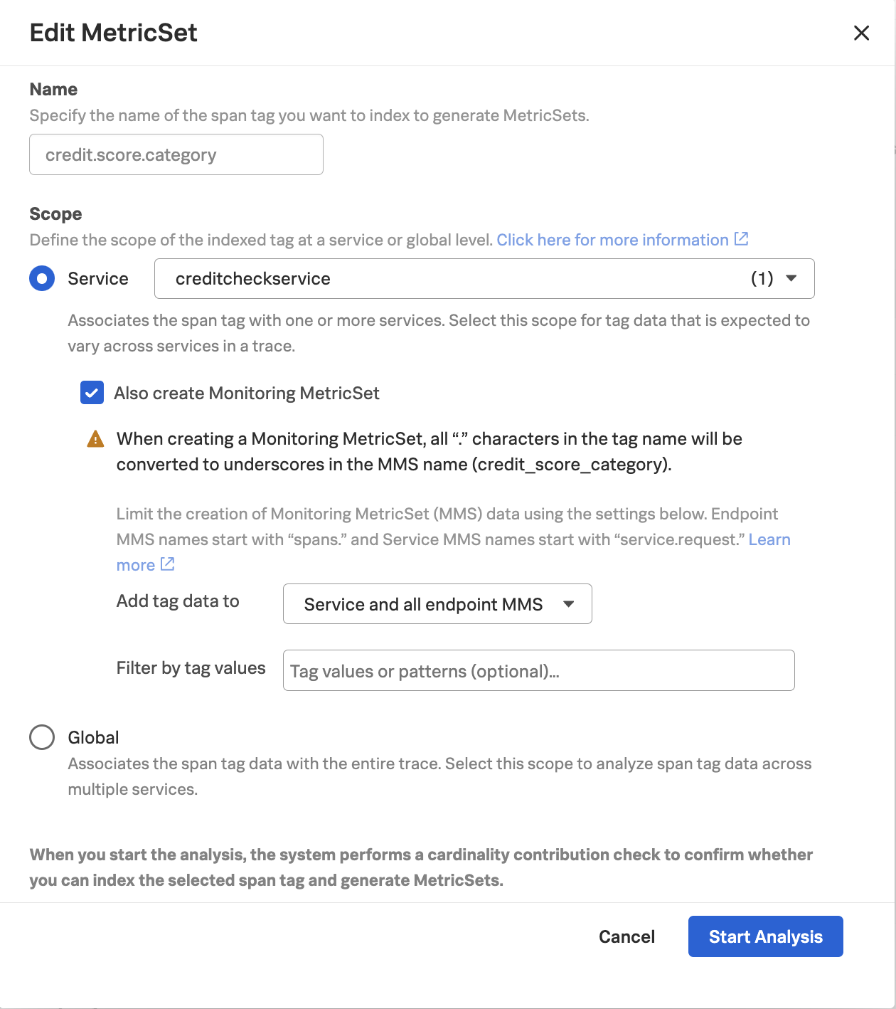Uncheck Also create Monitoring MetricSet
The image size is (896, 1009).
coord(92,393)
